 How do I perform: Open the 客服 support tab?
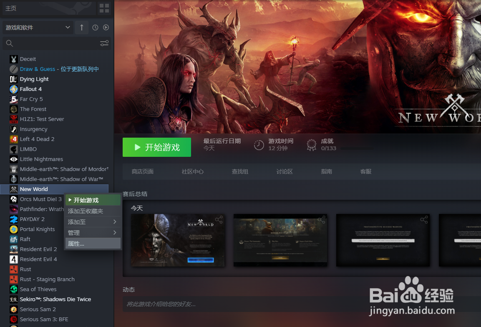pos(366,171)
